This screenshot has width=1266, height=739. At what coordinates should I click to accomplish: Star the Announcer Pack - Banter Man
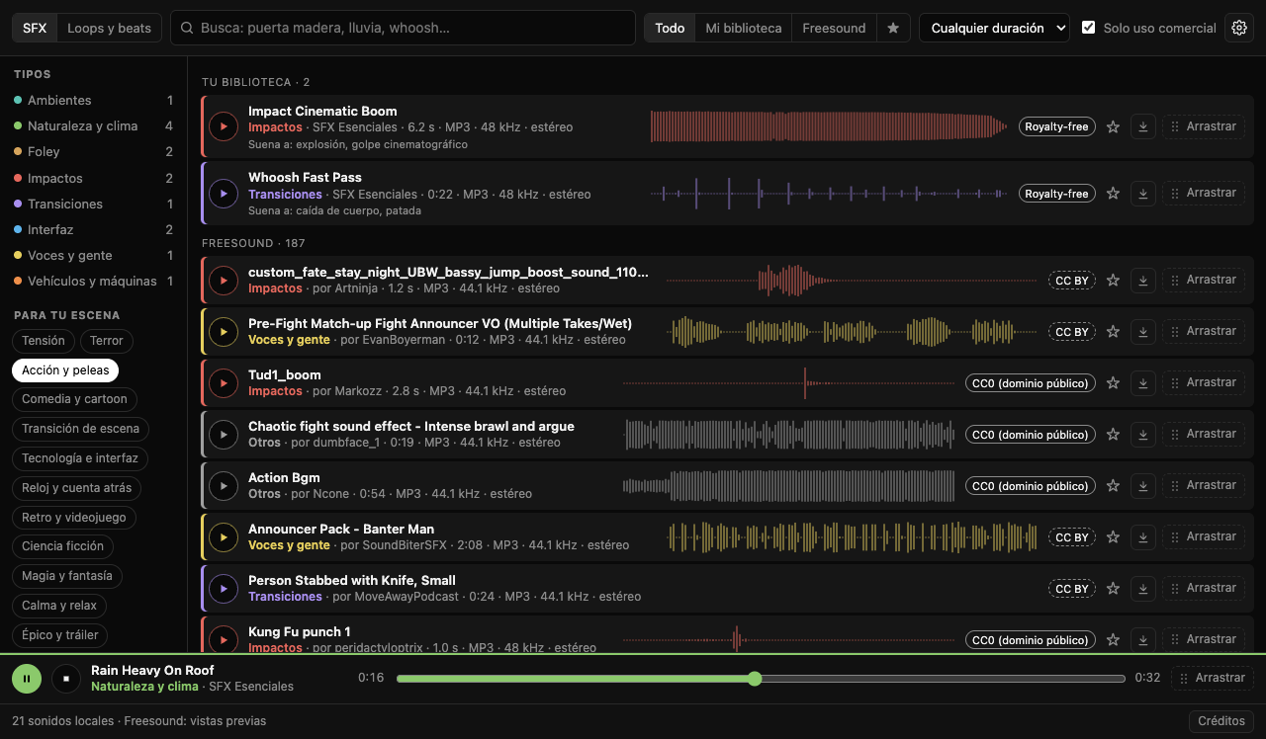1113,536
